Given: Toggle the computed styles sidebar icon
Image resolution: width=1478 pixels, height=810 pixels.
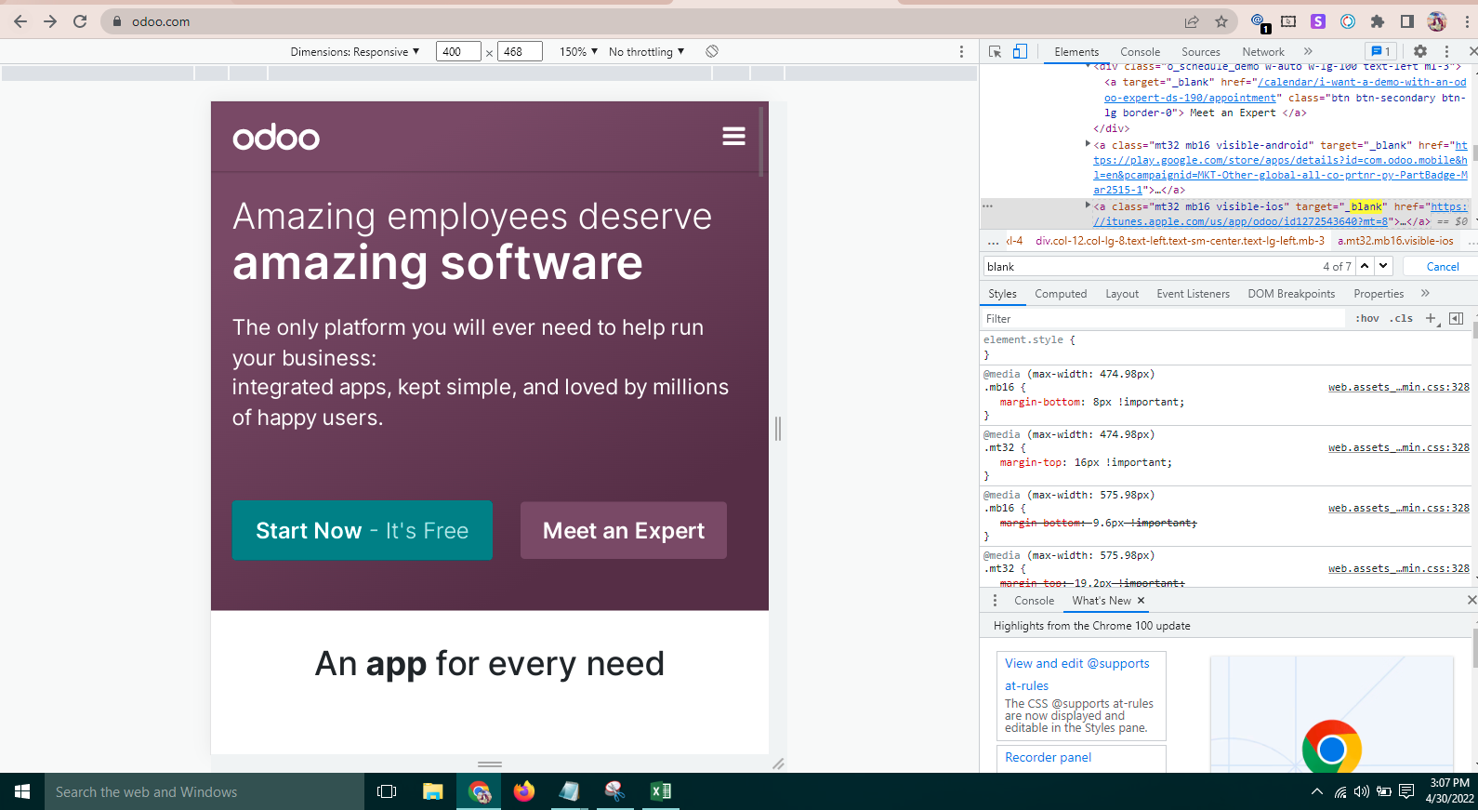Looking at the screenshot, I should point(1456,319).
